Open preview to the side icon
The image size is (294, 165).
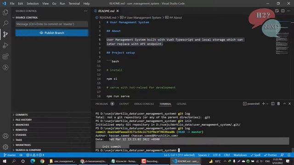pos(277,11)
